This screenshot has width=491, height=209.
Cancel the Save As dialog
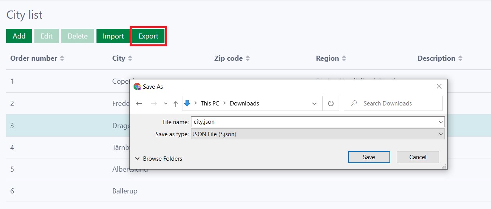point(418,157)
